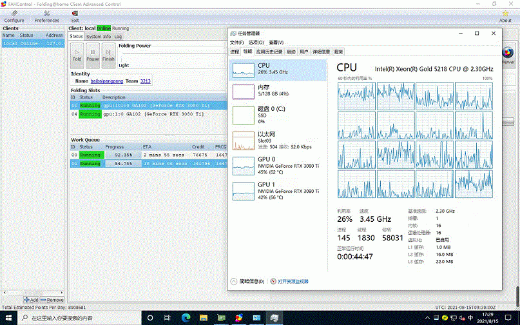Select 磁盘 0 (C:) in Task Manager
This screenshot has height=325, width=520.
click(x=278, y=115)
